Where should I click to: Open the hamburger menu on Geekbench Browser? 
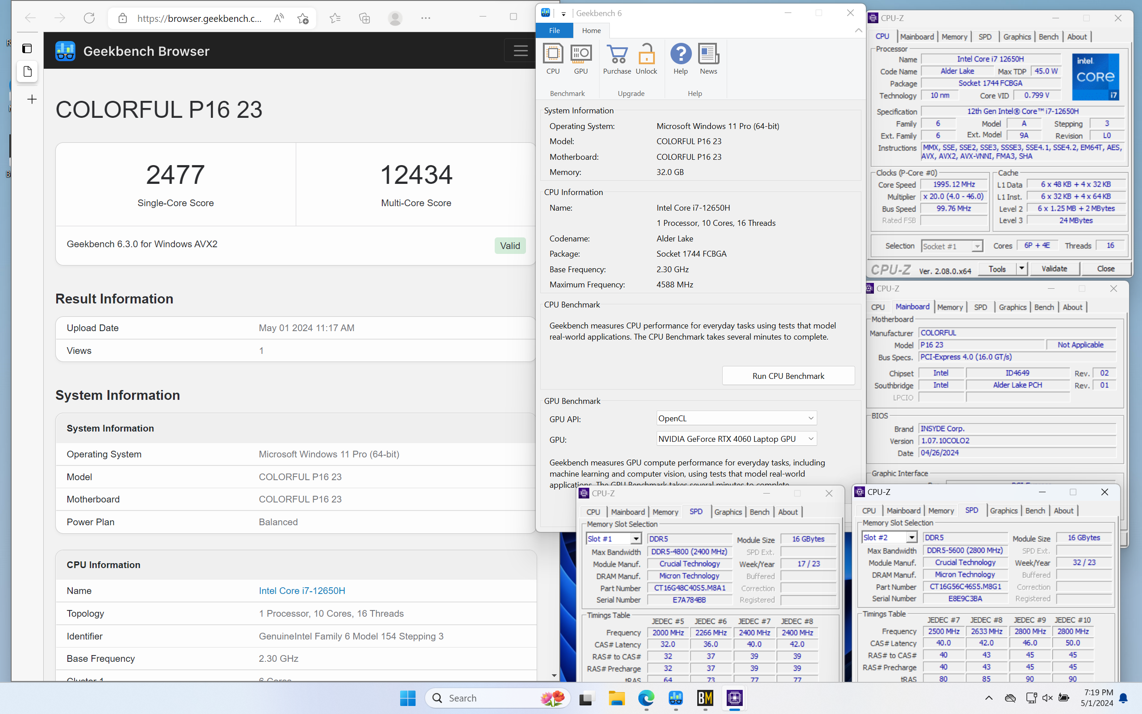(521, 50)
